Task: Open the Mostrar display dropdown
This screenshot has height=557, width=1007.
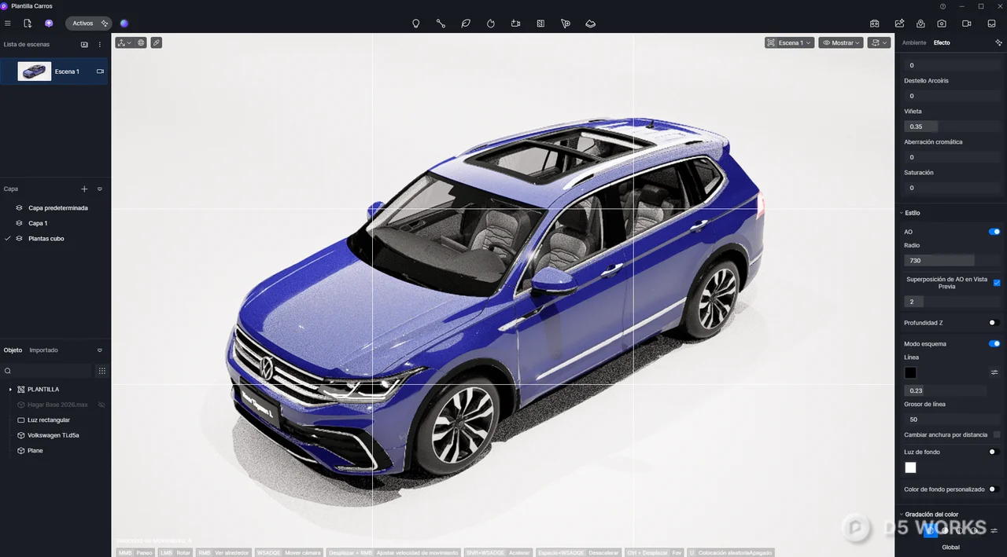Action: tap(841, 42)
